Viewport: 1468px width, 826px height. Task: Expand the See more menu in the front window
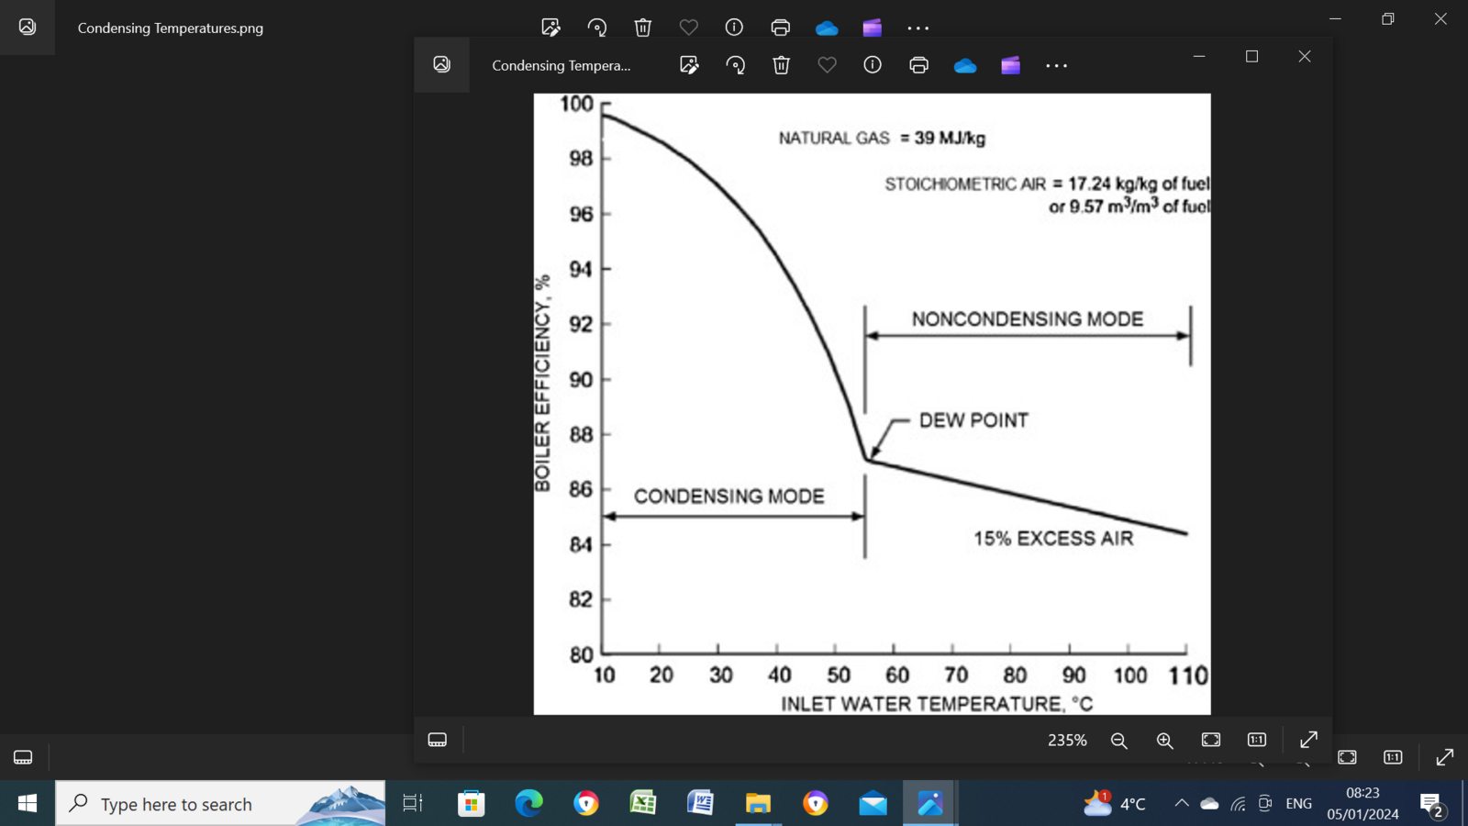(1056, 65)
